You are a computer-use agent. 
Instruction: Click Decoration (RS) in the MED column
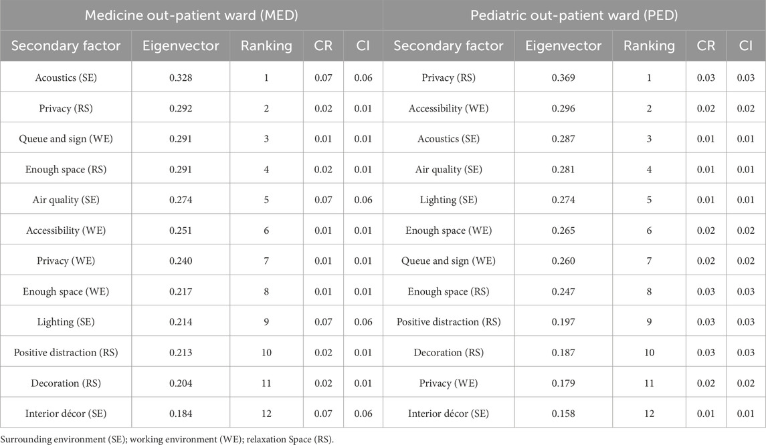66,383
